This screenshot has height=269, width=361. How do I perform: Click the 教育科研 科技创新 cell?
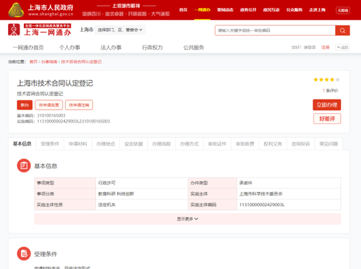pos(142,194)
